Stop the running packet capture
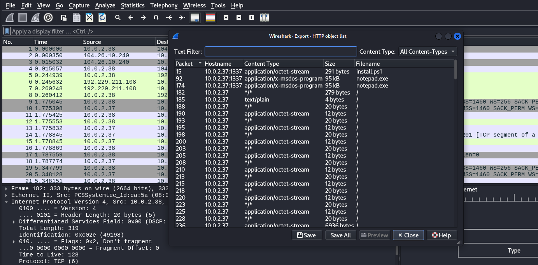Screen dimensions: 538x265 pyautogui.click(x=23, y=18)
